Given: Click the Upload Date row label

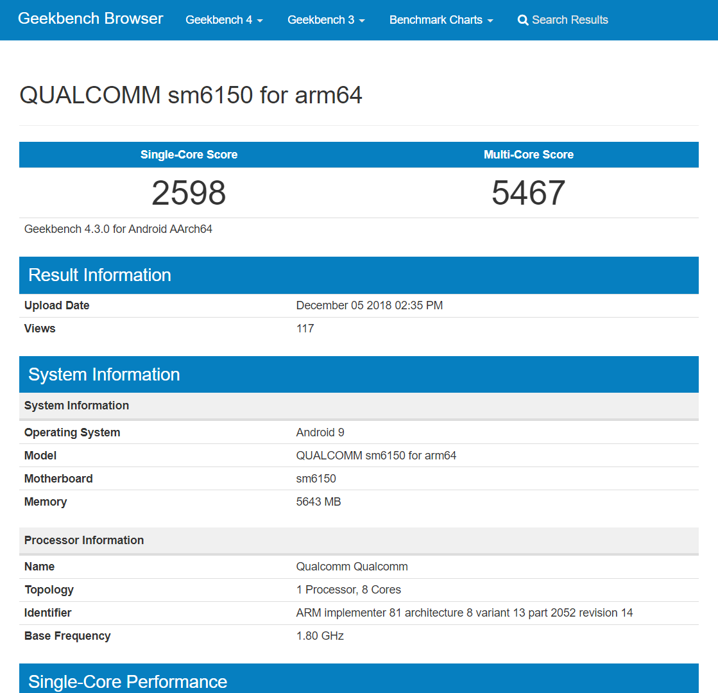Looking at the screenshot, I should [x=56, y=305].
